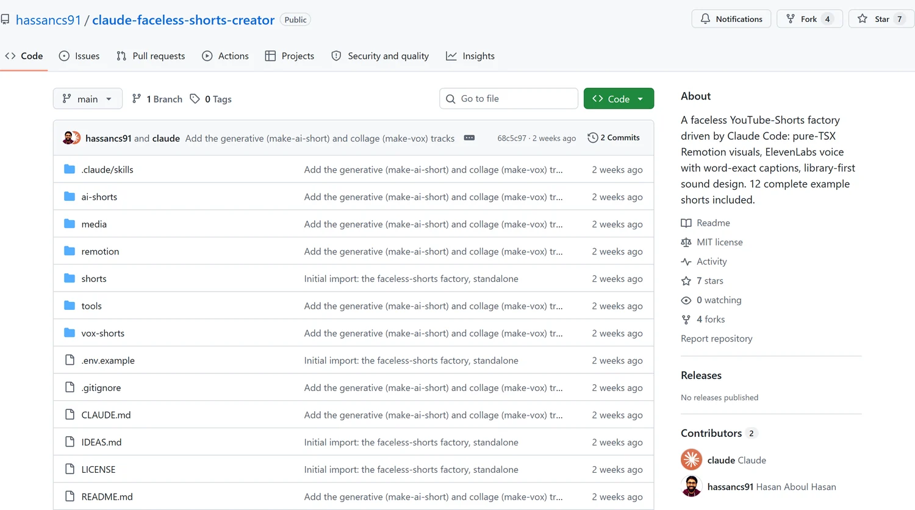Open the Pull requests tab

click(151, 56)
